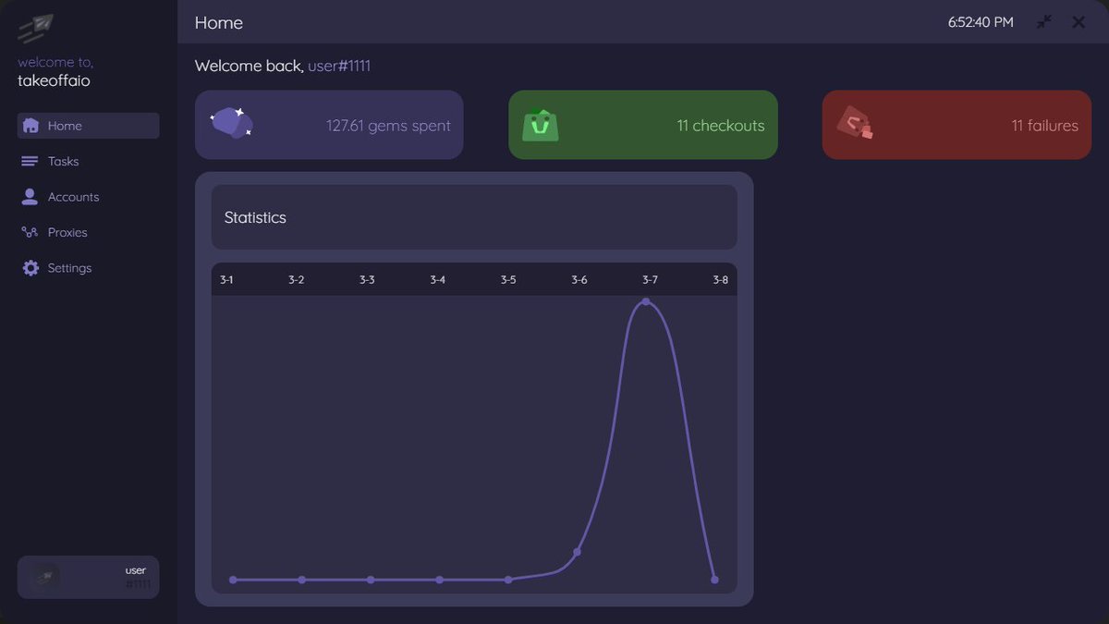Click the 3-2 axis label

(x=296, y=279)
